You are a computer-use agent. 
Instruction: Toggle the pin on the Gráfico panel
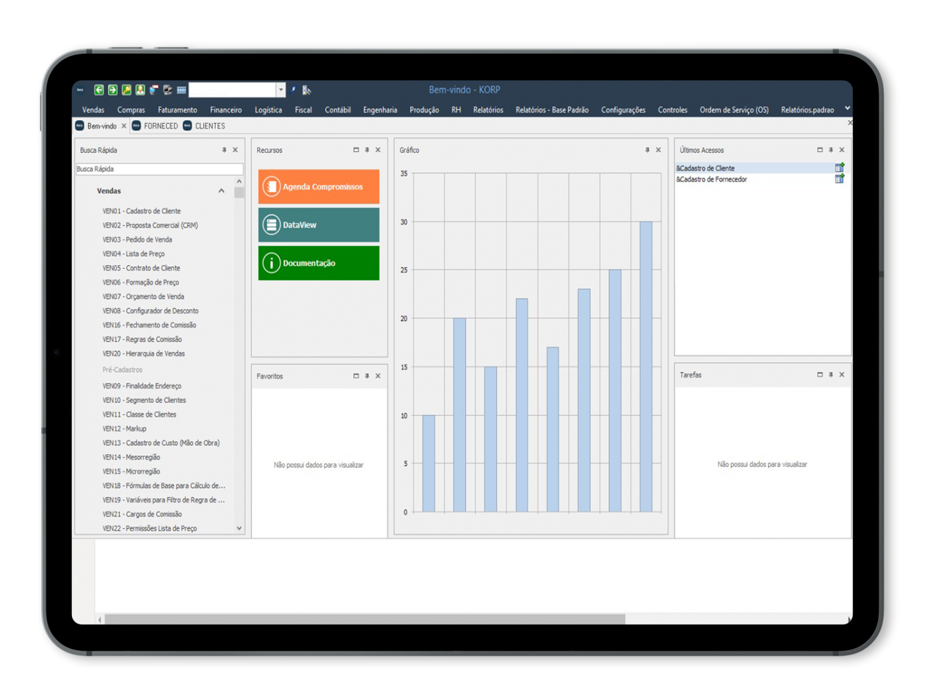click(x=647, y=150)
